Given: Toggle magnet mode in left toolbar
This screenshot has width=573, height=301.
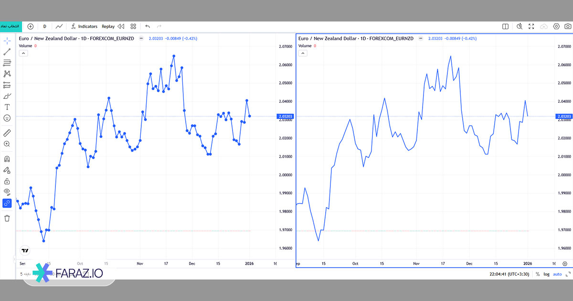Looking at the screenshot, I should [x=7, y=159].
